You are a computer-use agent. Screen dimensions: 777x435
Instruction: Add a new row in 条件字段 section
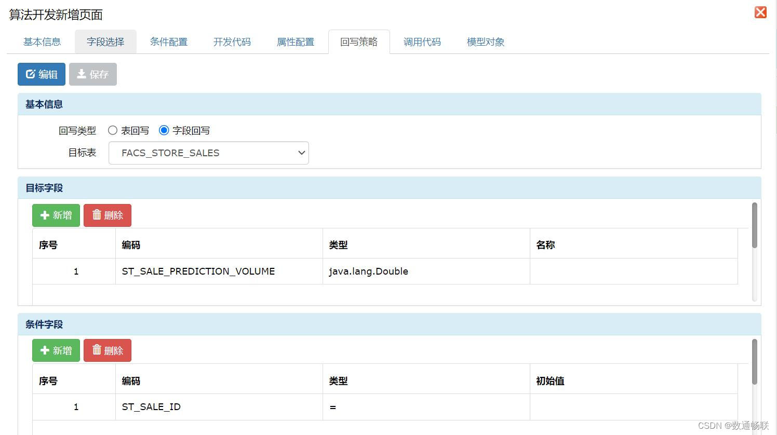[x=56, y=350]
